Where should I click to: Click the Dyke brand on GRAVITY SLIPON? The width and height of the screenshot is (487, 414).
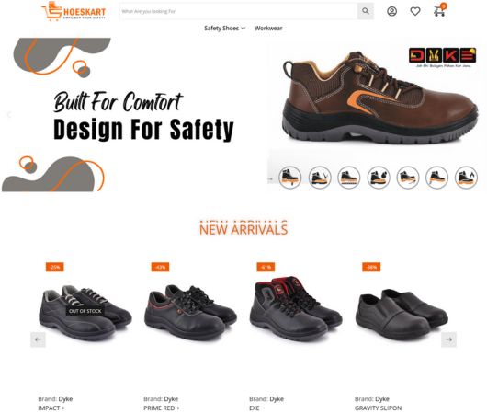tap(382, 399)
